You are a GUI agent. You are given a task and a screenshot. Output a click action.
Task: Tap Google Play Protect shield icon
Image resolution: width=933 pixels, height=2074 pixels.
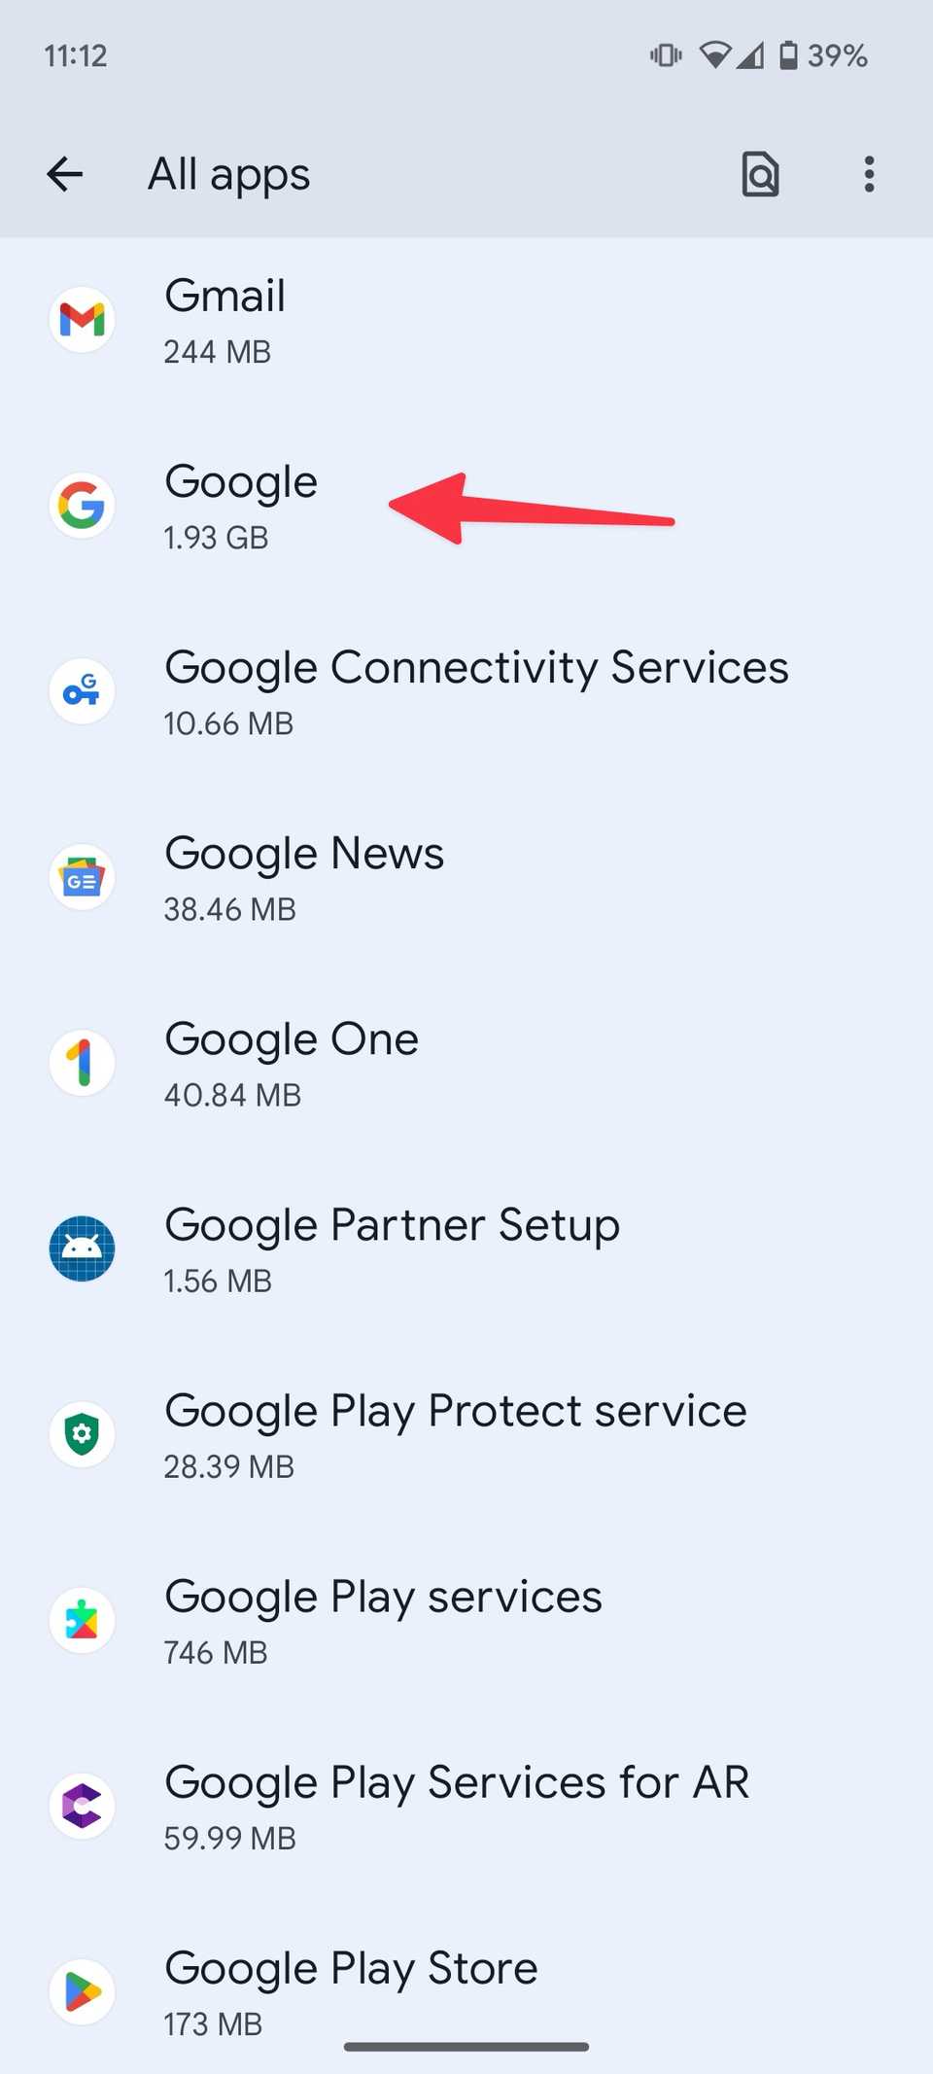82,1434
